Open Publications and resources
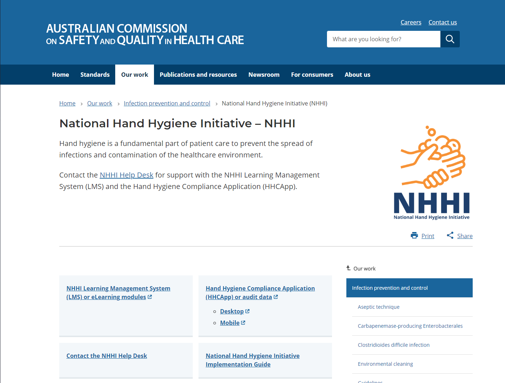The width and height of the screenshot is (505, 383). [x=198, y=75]
